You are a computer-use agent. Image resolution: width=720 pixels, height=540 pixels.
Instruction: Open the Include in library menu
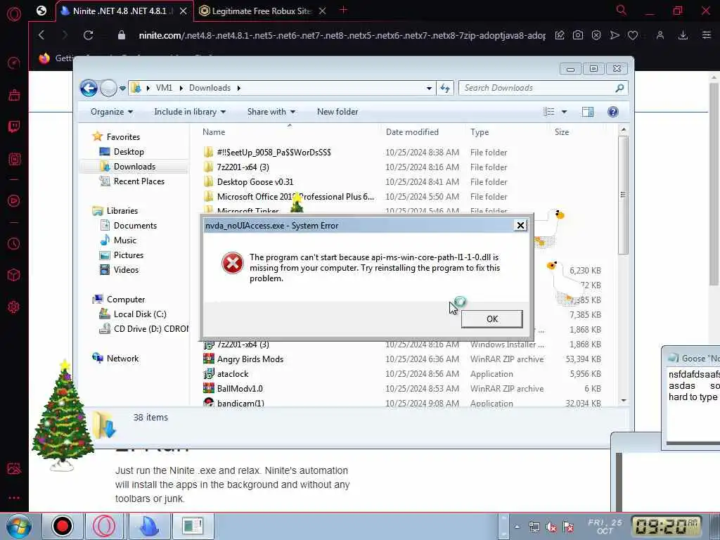pyautogui.click(x=190, y=112)
